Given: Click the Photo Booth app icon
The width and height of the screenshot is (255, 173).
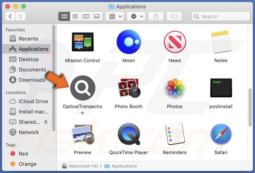Looking at the screenshot, I should [129, 88].
